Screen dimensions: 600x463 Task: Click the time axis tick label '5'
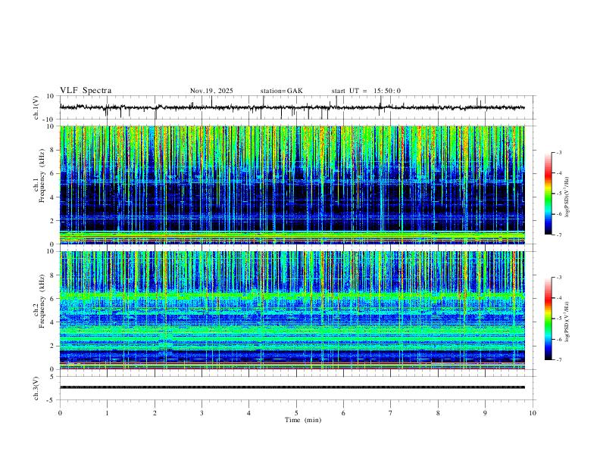[x=296, y=413]
